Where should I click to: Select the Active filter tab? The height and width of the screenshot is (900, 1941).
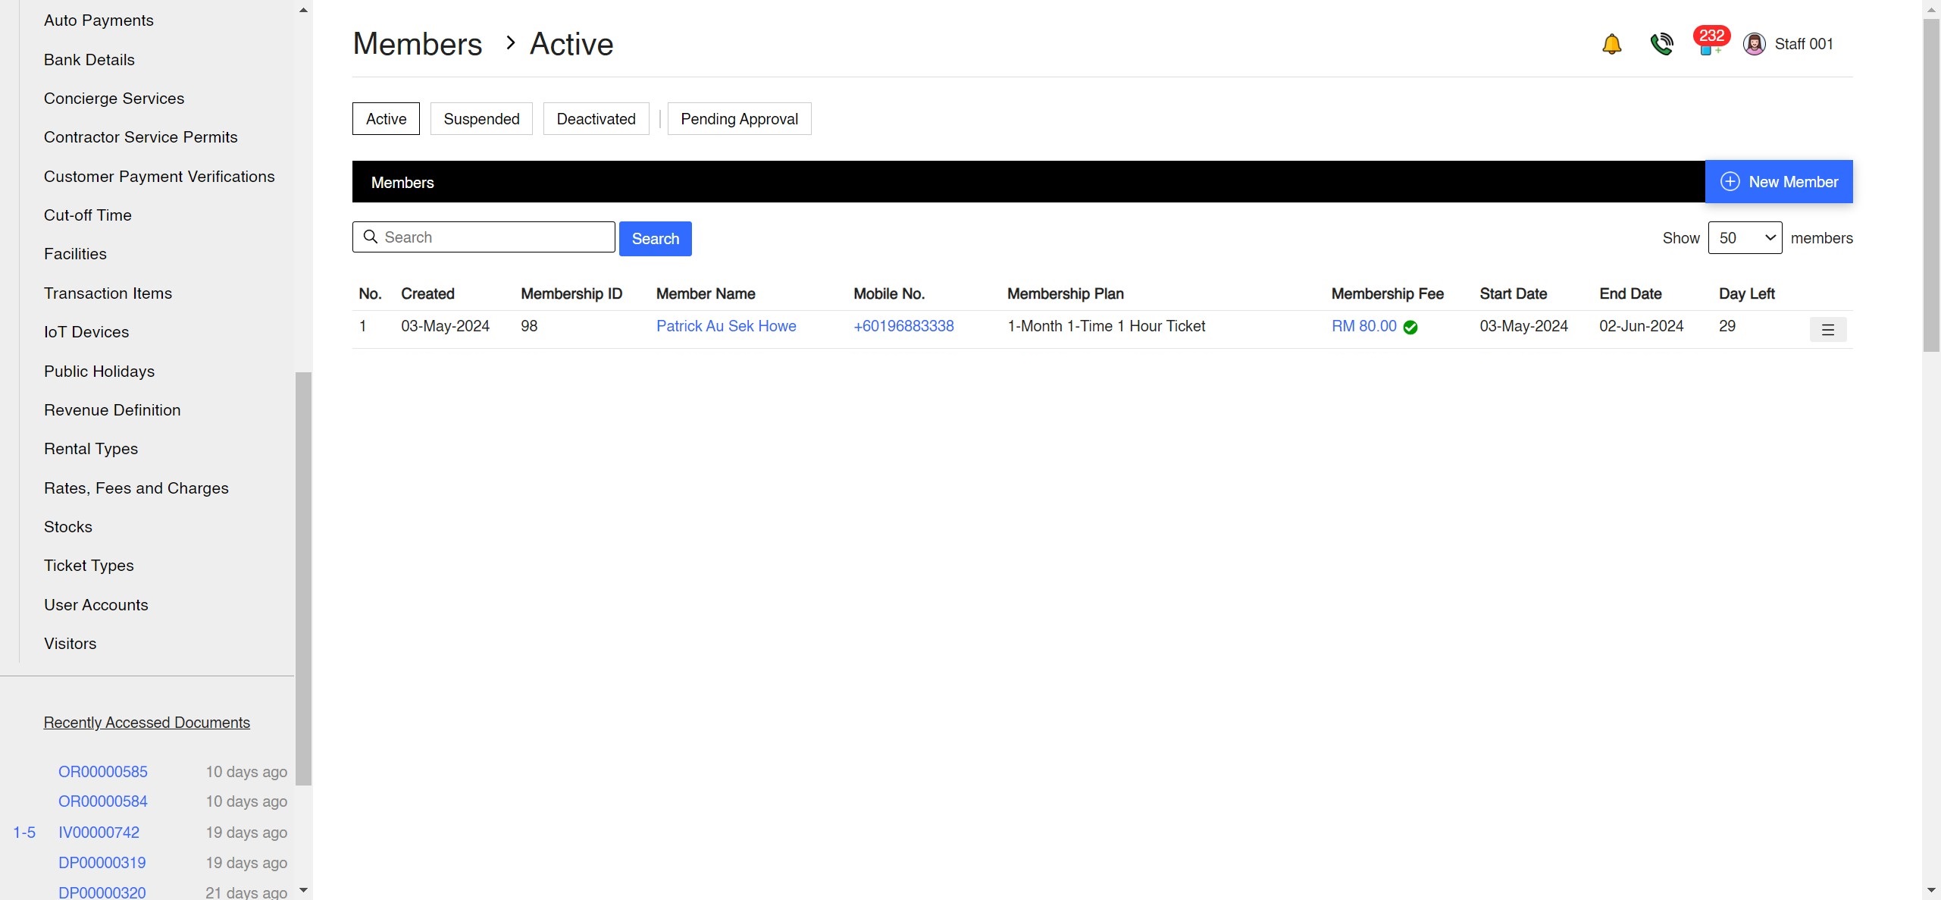386,118
